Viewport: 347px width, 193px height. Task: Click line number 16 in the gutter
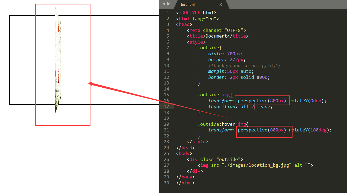pos(167,100)
